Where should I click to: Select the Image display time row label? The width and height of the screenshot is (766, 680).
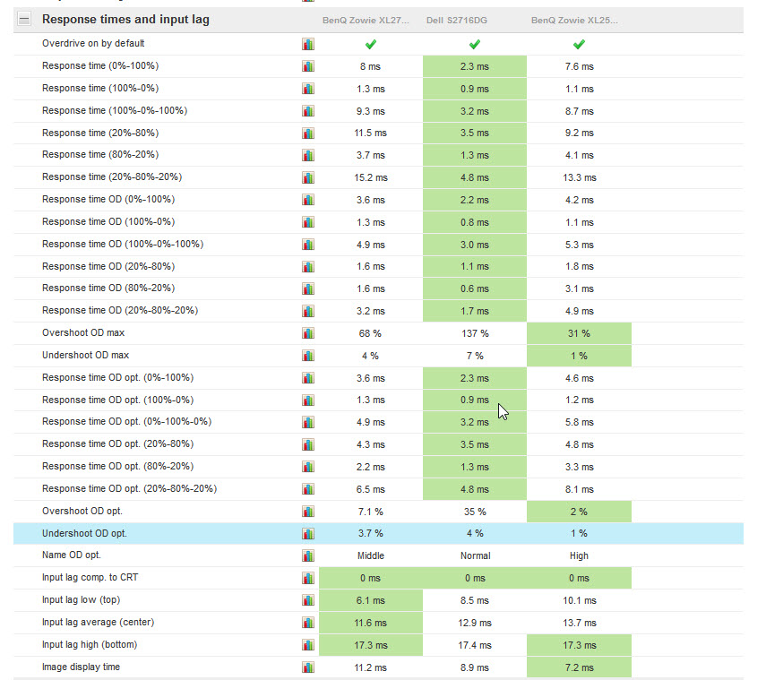point(82,667)
